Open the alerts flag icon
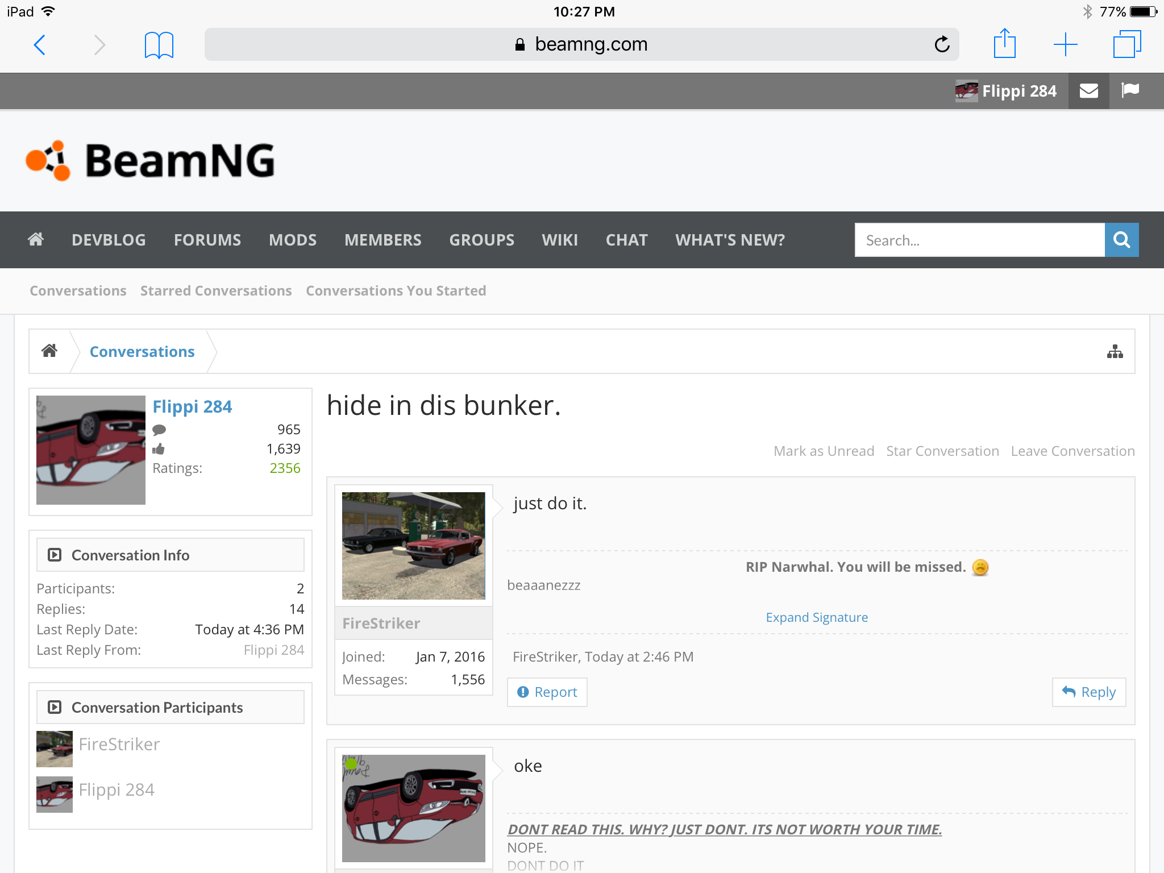The image size is (1164, 873). point(1130,90)
